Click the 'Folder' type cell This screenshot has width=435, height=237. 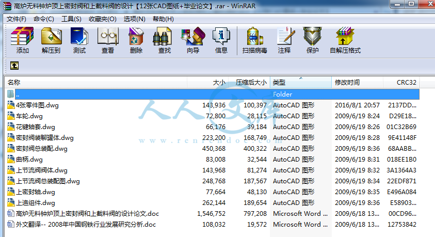tap(282, 94)
